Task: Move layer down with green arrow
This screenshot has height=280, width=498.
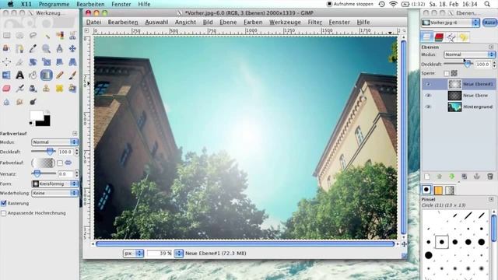Action: click(451, 177)
